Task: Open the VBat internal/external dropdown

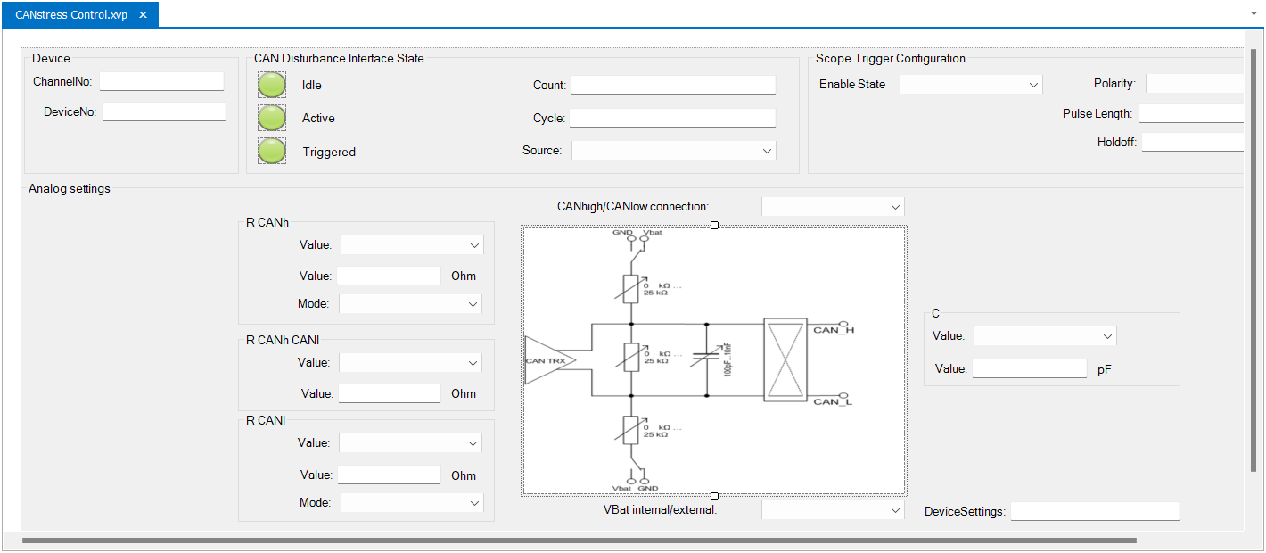Action: coord(833,510)
